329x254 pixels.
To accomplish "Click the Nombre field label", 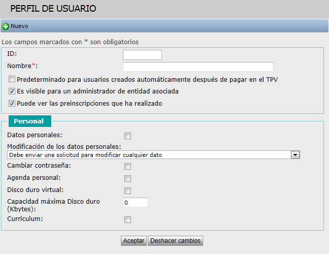I will coord(22,66).
